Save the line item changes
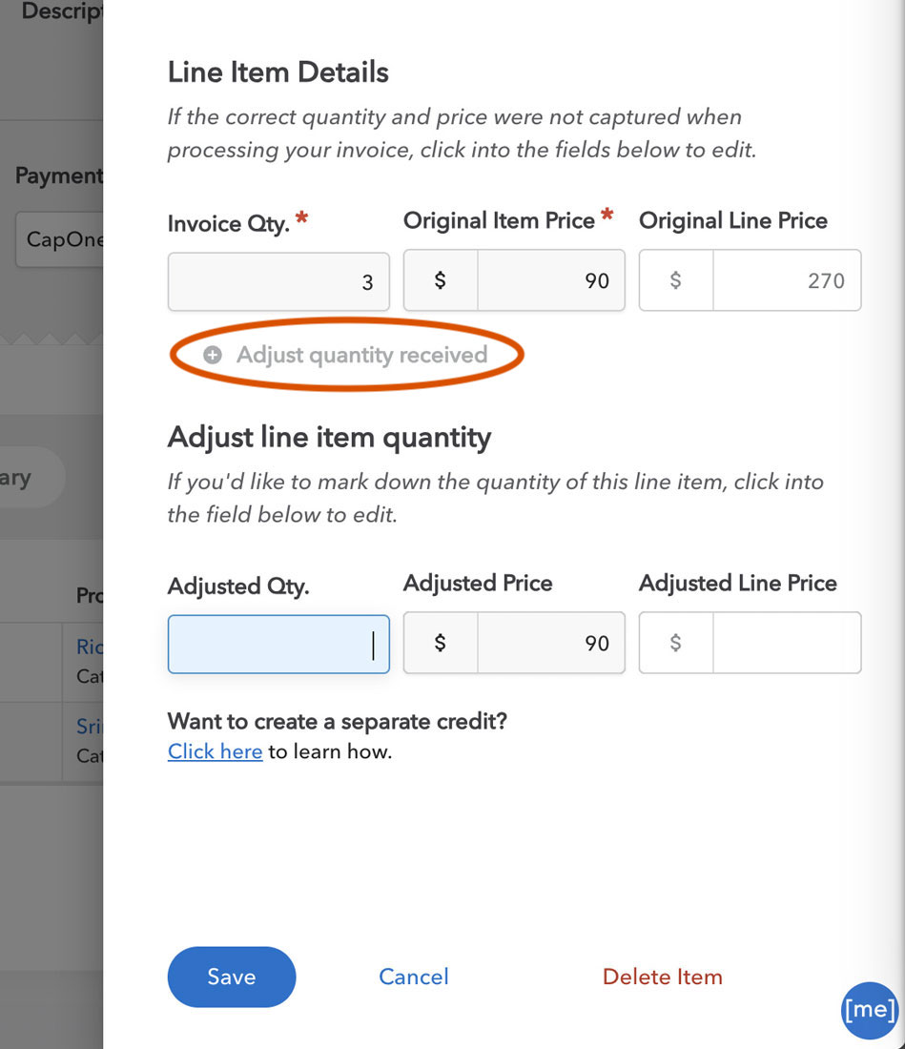This screenshot has width=905, height=1049. 232,977
